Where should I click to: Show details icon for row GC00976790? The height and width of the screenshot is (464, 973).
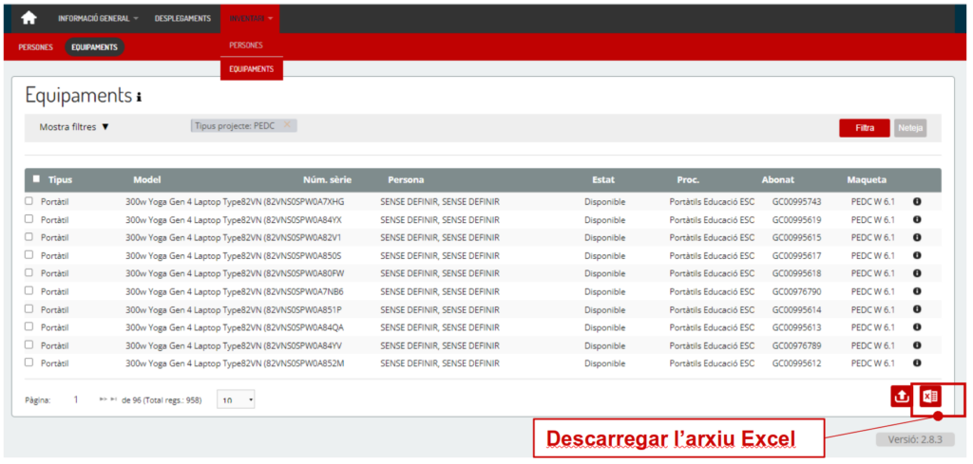917,291
